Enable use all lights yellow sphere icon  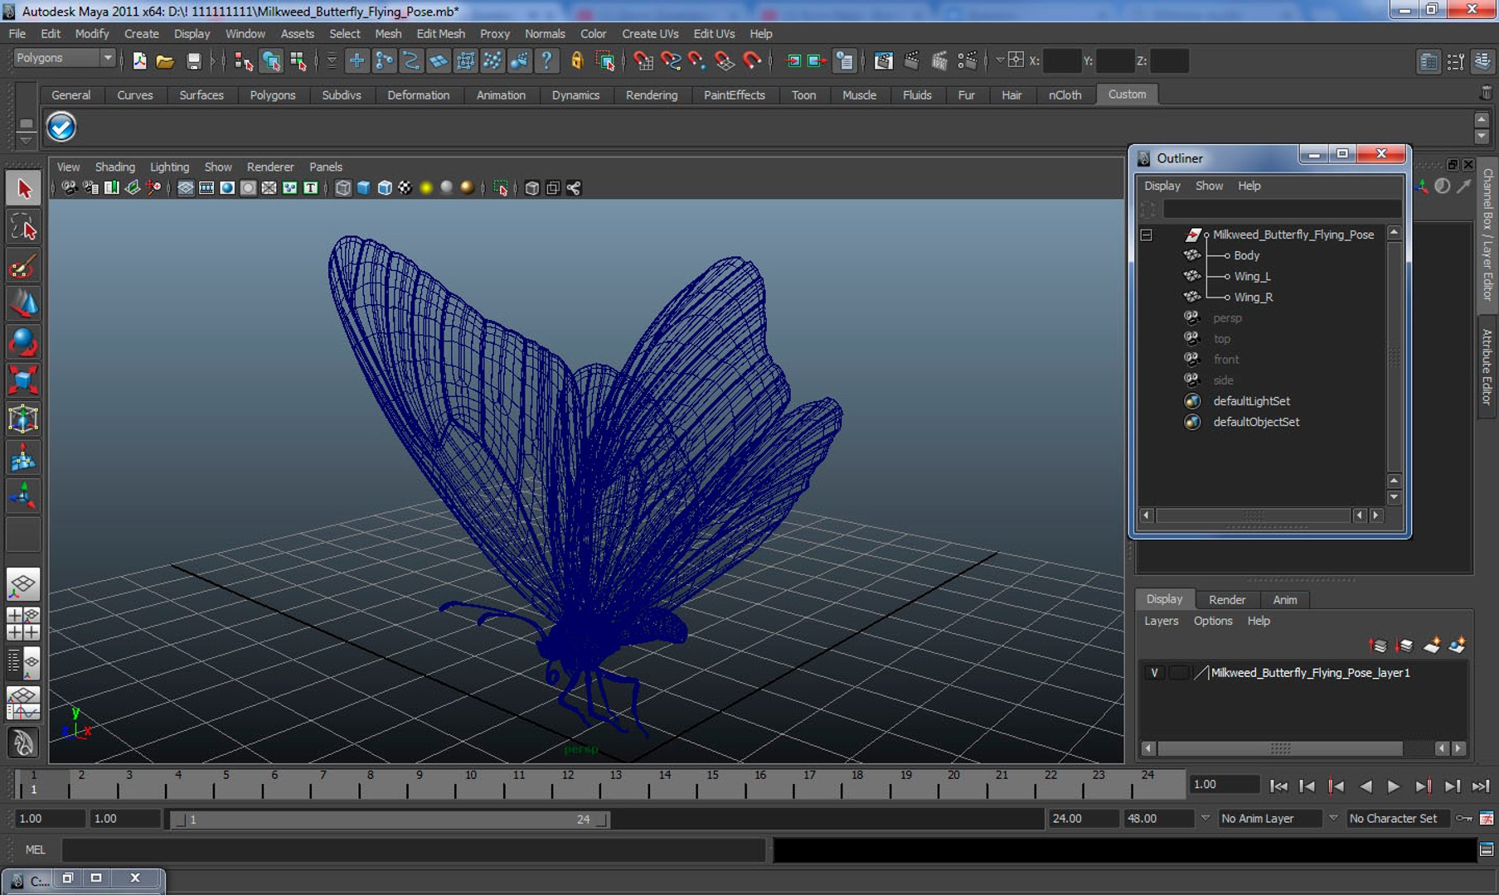click(x=426, y=188)
